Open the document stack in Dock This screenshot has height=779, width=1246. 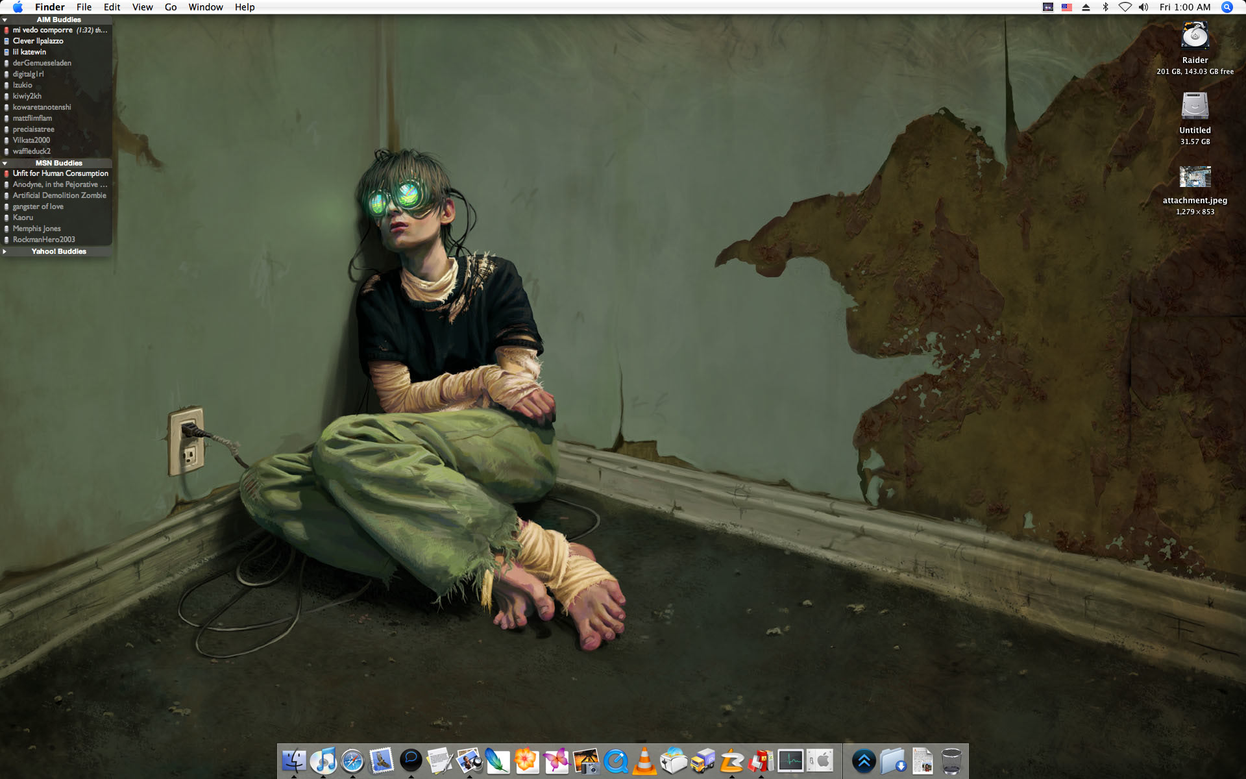coord(922,760)
